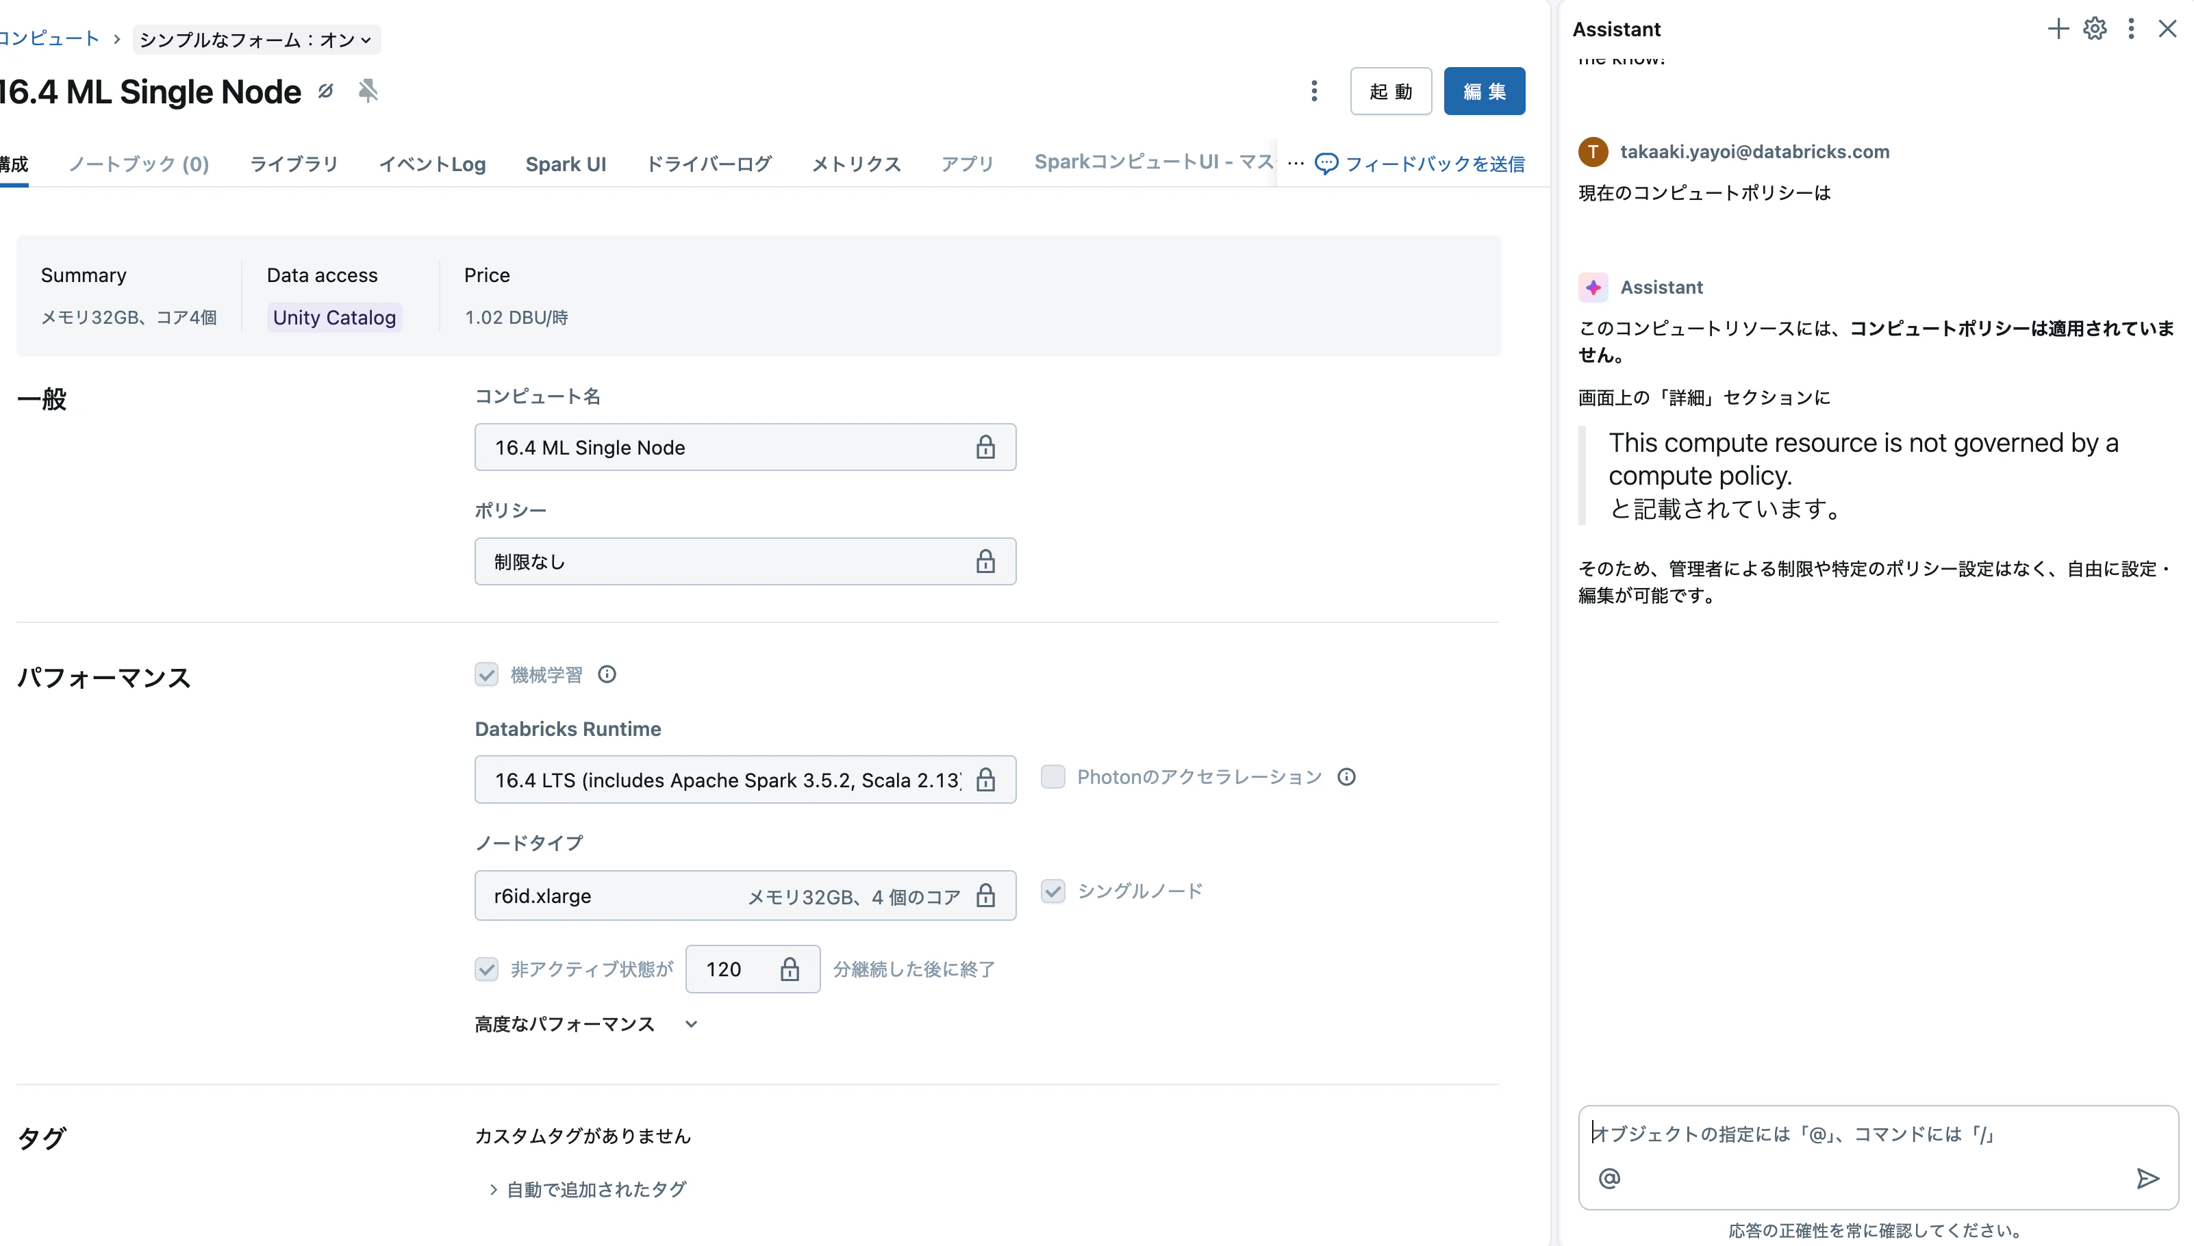Open the Spark UI tab

coord(566,164)
